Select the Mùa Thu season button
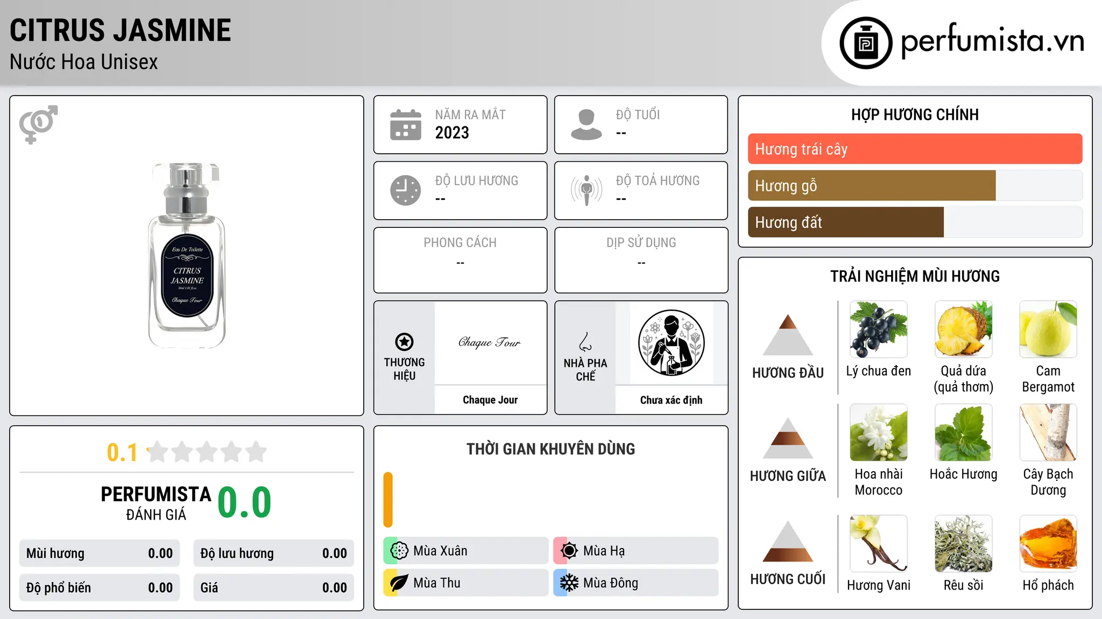 click(x=465, y=583)
